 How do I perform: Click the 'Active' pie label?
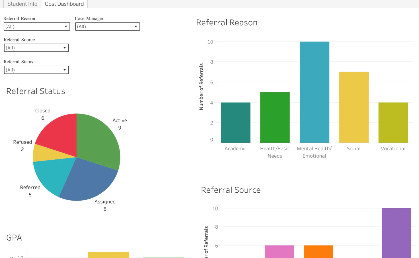[x=120, y=120]
